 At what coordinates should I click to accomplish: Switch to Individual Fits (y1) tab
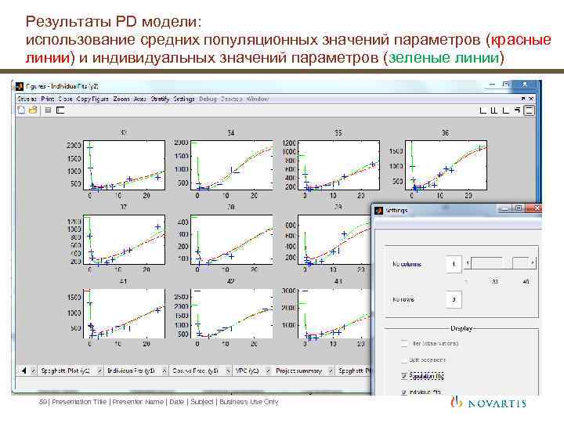[x=132, y=371]
